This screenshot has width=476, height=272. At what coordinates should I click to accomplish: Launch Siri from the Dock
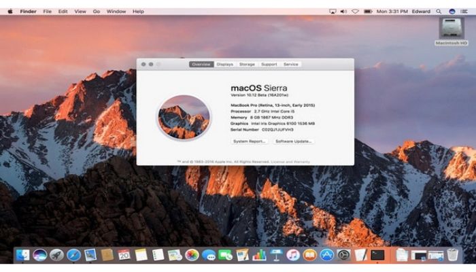39,255
